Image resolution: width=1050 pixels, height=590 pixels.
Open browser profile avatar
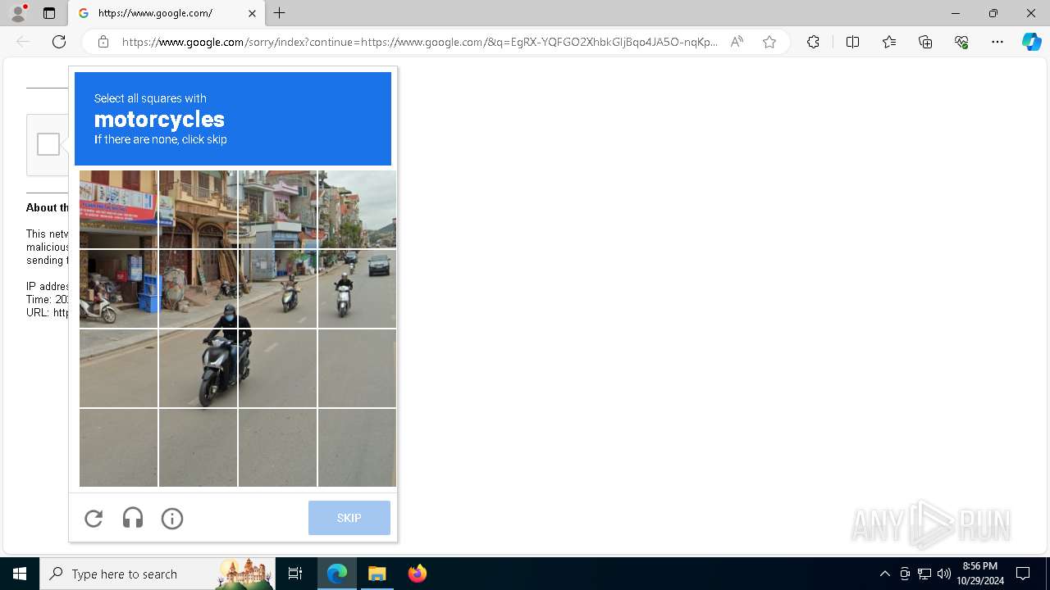click(x=17, y=13)
